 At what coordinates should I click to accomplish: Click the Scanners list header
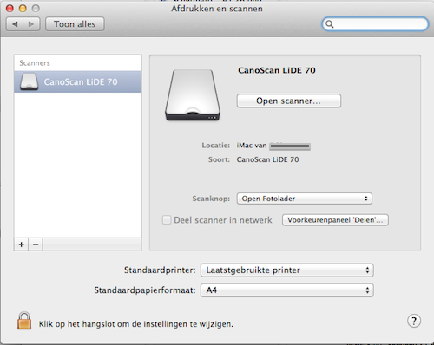tap(35, 63)
